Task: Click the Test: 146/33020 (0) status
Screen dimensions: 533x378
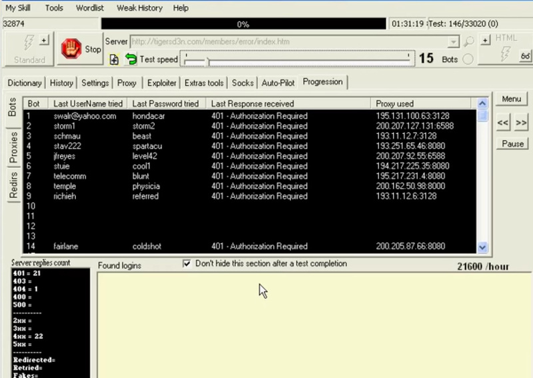Action: 463,24
